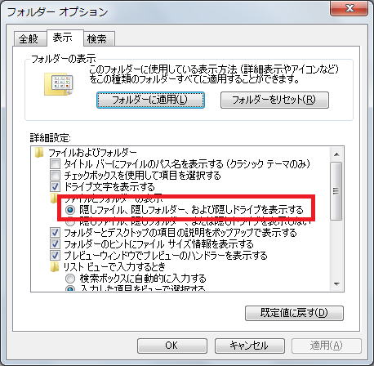Click the scrollbar down arrow in 詳細設定
The height and width of the screenshot is (366, 374).
(336, 284)
